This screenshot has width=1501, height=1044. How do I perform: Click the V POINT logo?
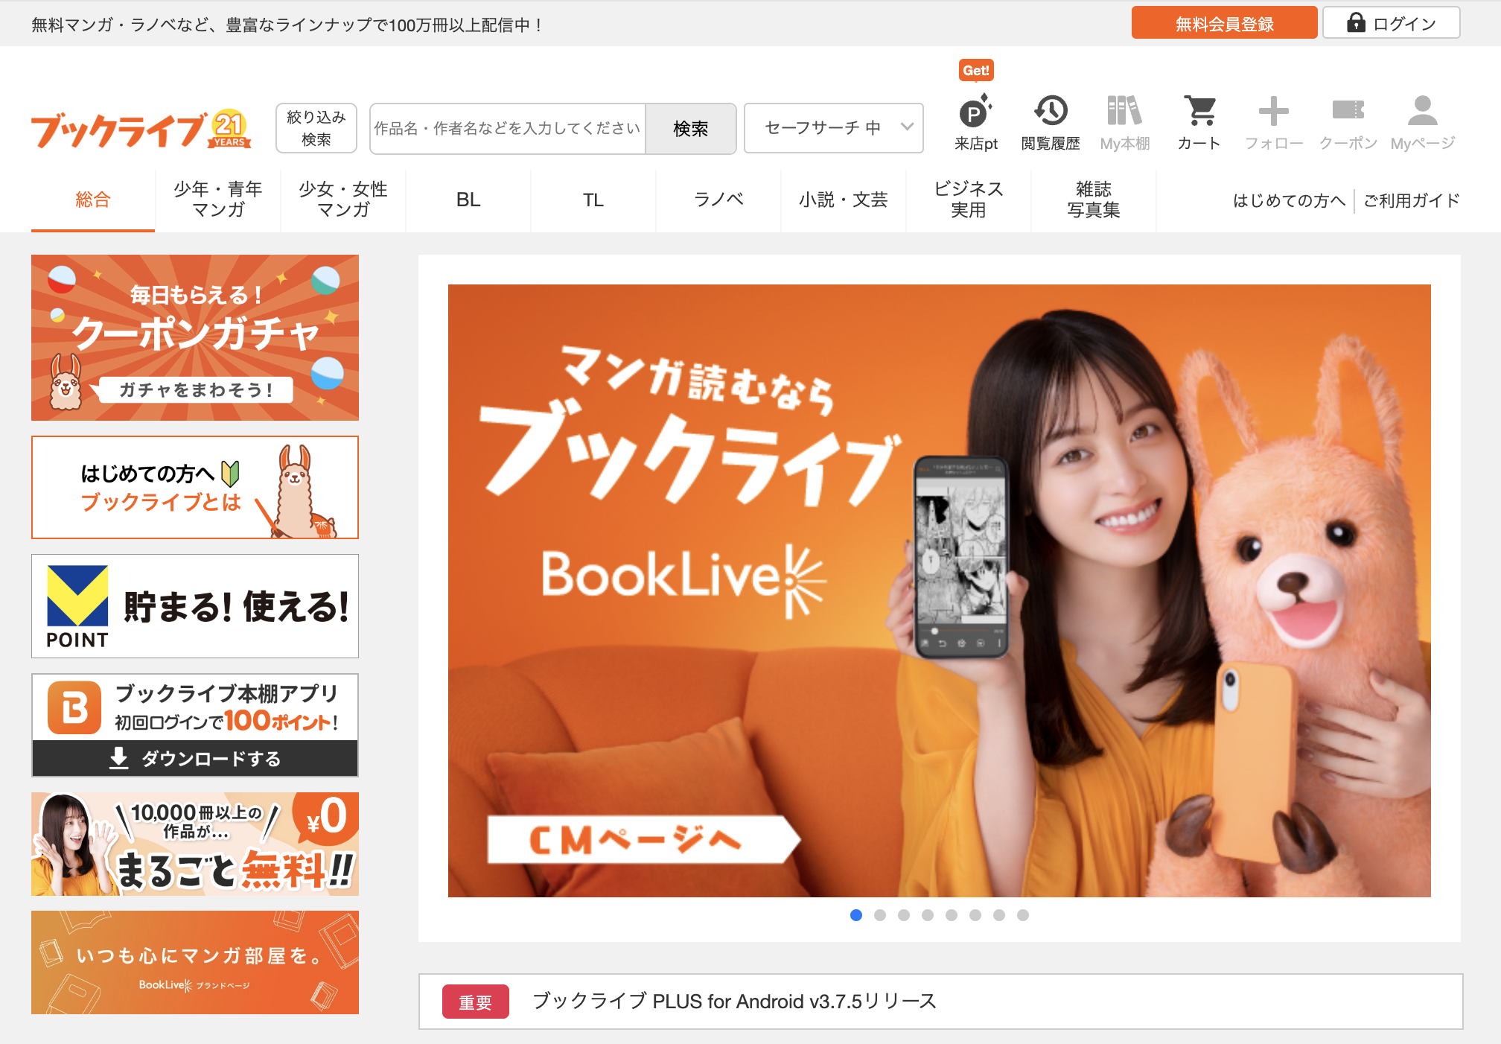[x=77, y=606]
